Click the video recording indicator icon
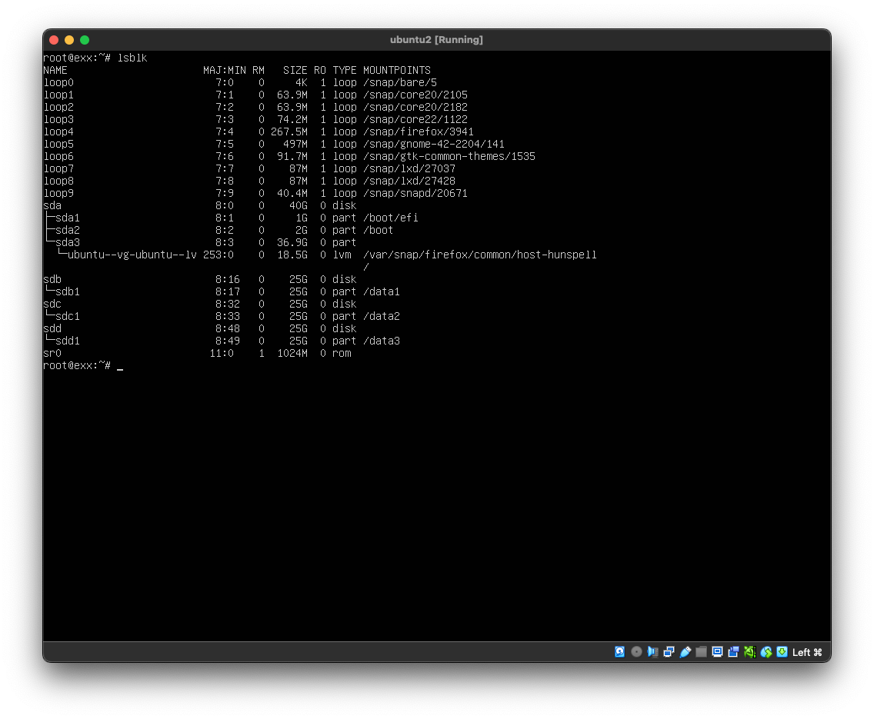 (x=733, y=651)
